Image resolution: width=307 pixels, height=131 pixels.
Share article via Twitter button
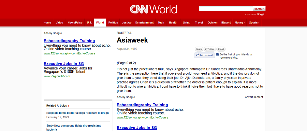pos(210,49)
